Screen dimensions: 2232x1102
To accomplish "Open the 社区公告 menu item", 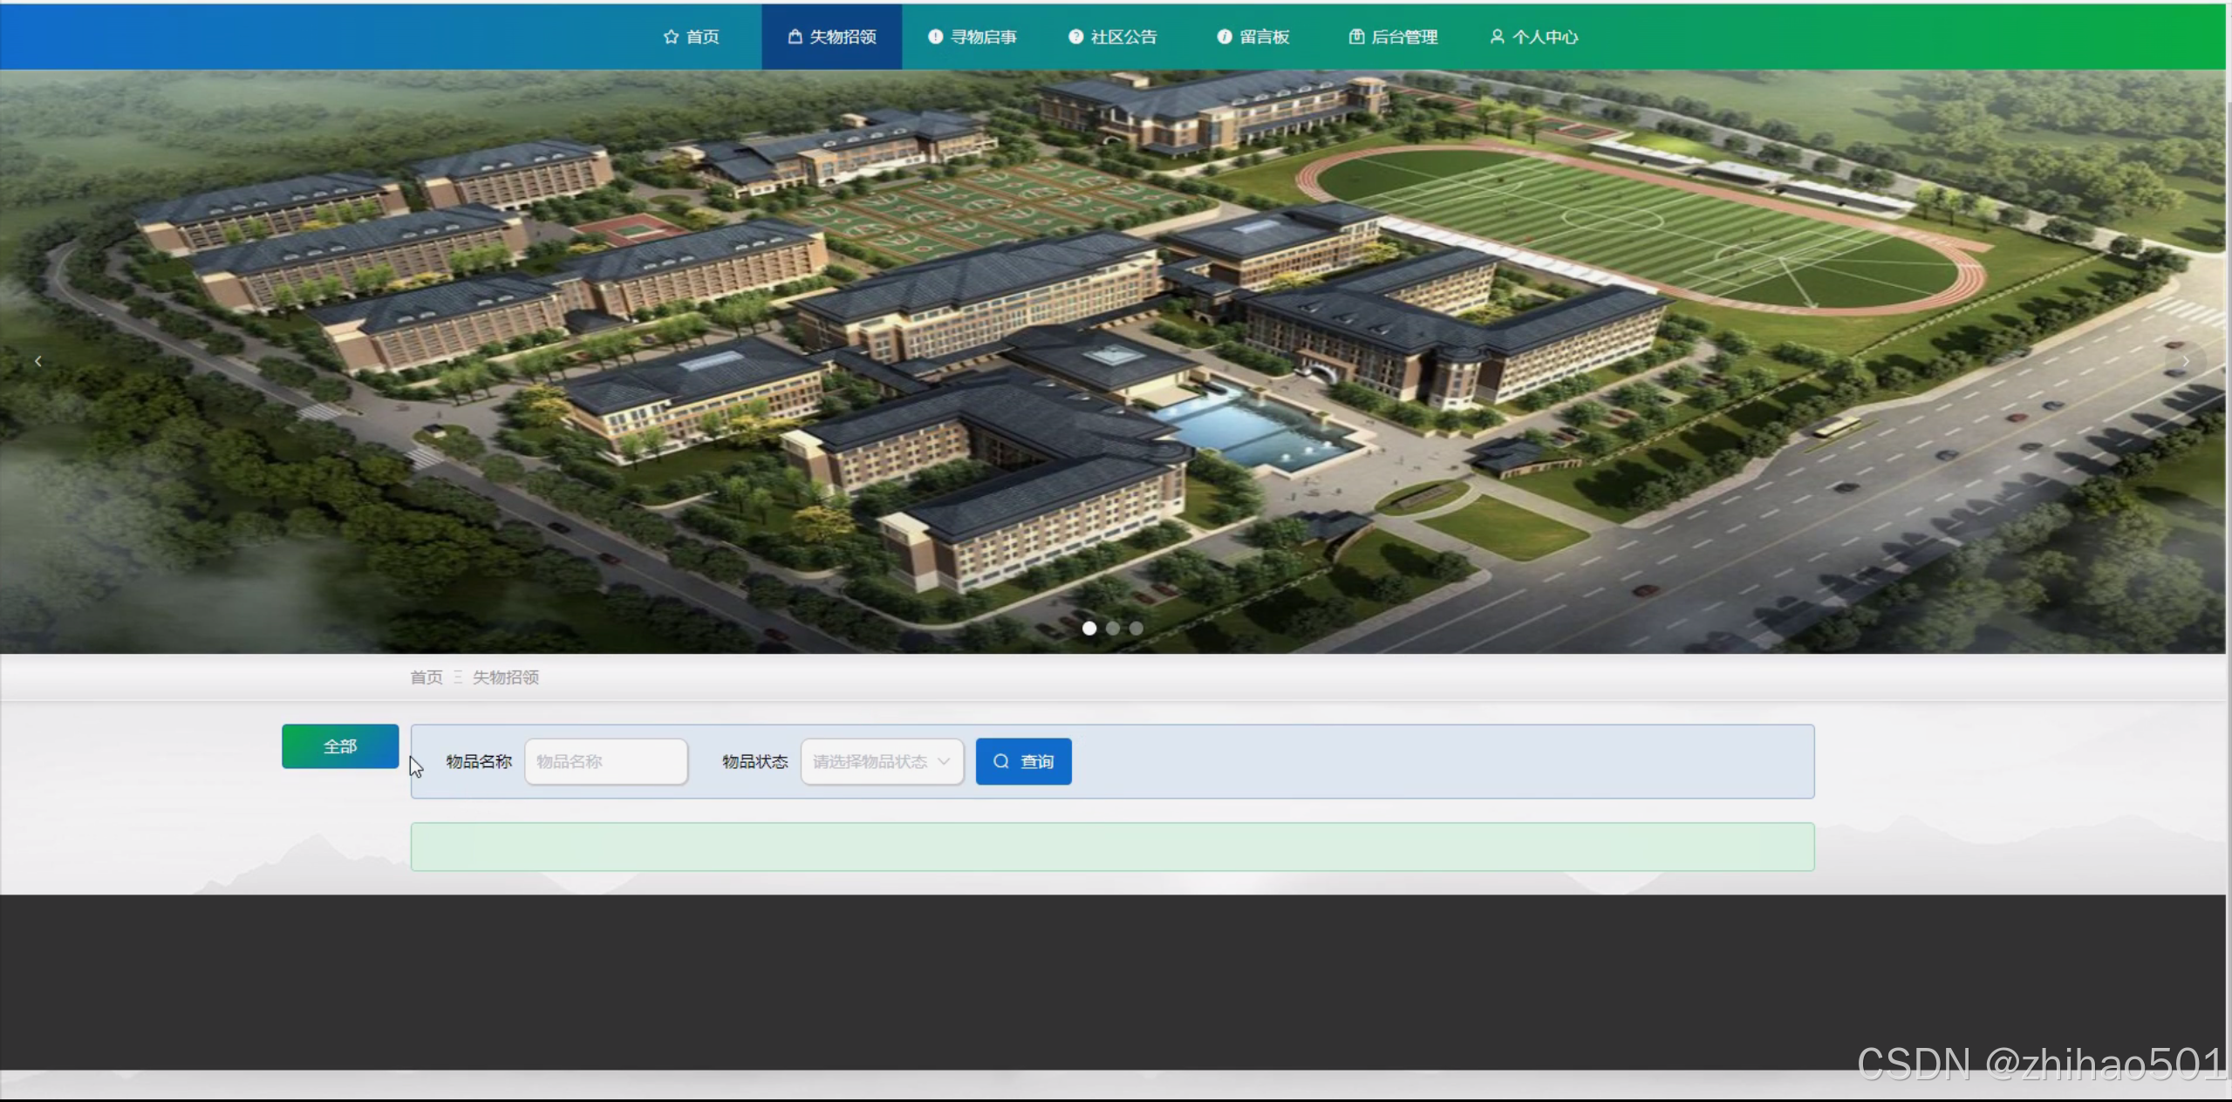I will pos(1123,37).
